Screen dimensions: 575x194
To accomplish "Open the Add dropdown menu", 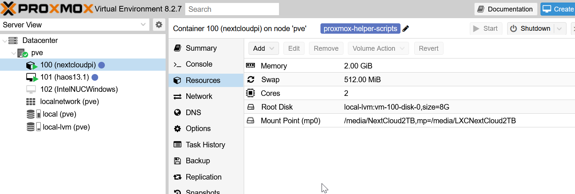I will pyautogui.click(x=263, y=48).
